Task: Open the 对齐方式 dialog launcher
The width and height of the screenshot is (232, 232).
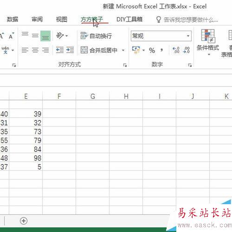Action: pyautogui.click(x=125, y=65)
